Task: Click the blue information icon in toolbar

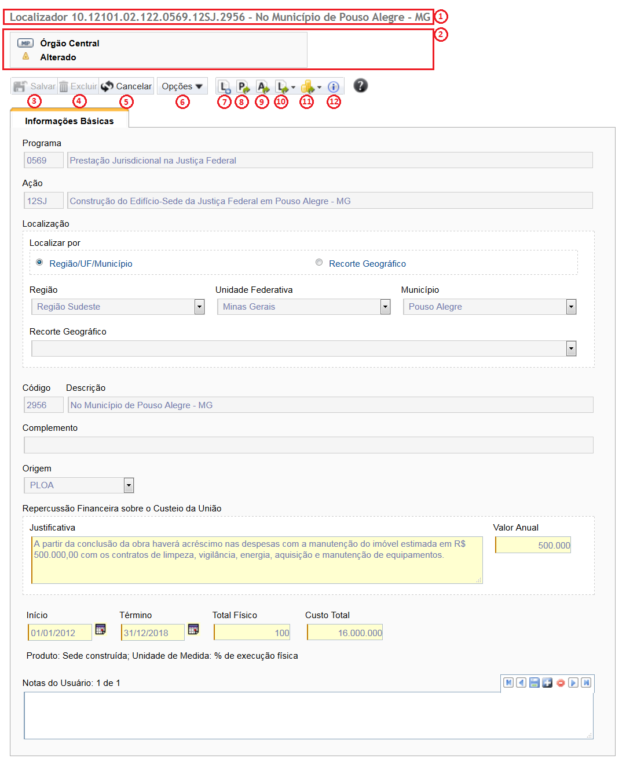Action: [x=334, y=87]
